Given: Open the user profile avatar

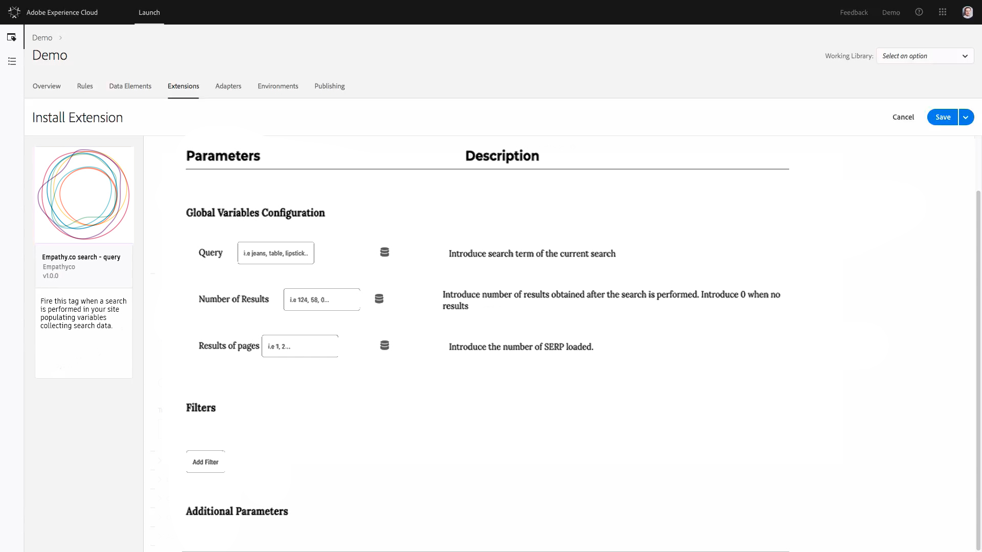Looking at the screenshot, I should pos(967,12).
